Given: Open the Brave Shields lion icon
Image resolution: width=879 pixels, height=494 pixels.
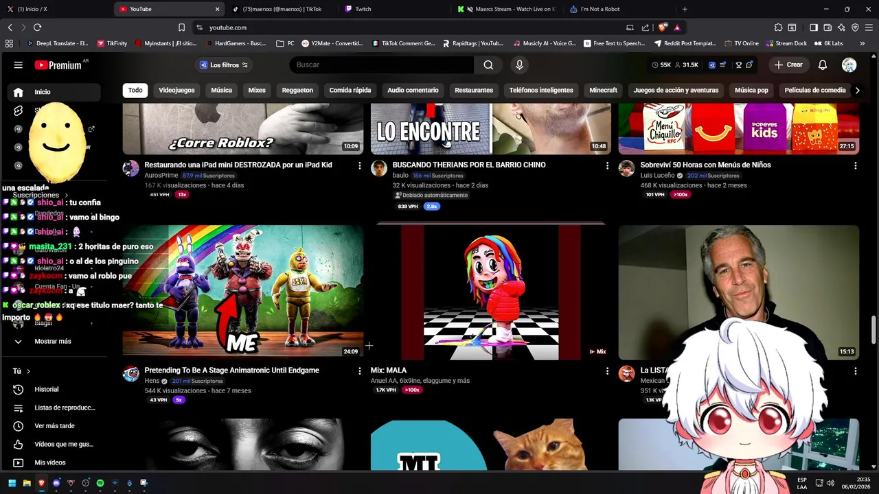Looking at the screenshot, I should pyautogui.click(x=662, y=27).
